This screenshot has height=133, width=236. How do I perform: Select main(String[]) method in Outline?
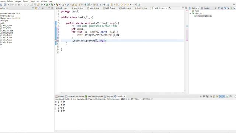pos(203,16)
